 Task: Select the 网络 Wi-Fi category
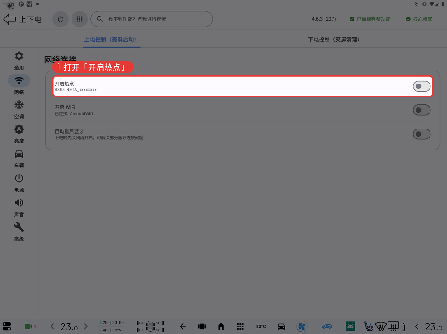(19, 85)
